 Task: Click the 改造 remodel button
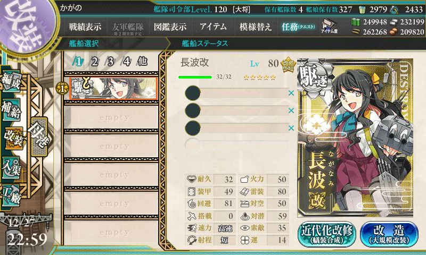pyautogui.click(x=389, y=234)
